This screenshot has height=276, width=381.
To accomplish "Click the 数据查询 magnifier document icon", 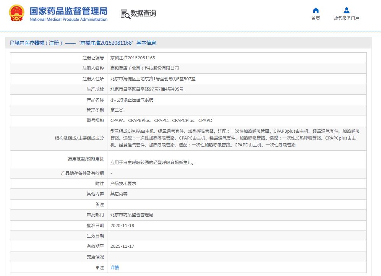I will pos(125,14).
